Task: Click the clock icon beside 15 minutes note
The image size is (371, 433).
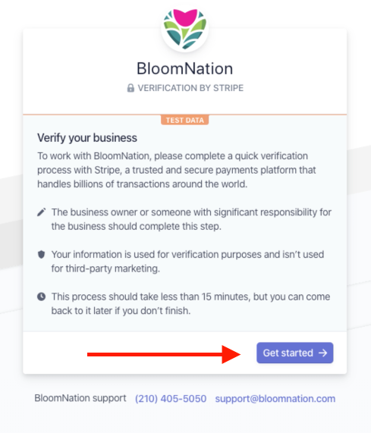Action: pyautogui.click(x=42, y=297)
